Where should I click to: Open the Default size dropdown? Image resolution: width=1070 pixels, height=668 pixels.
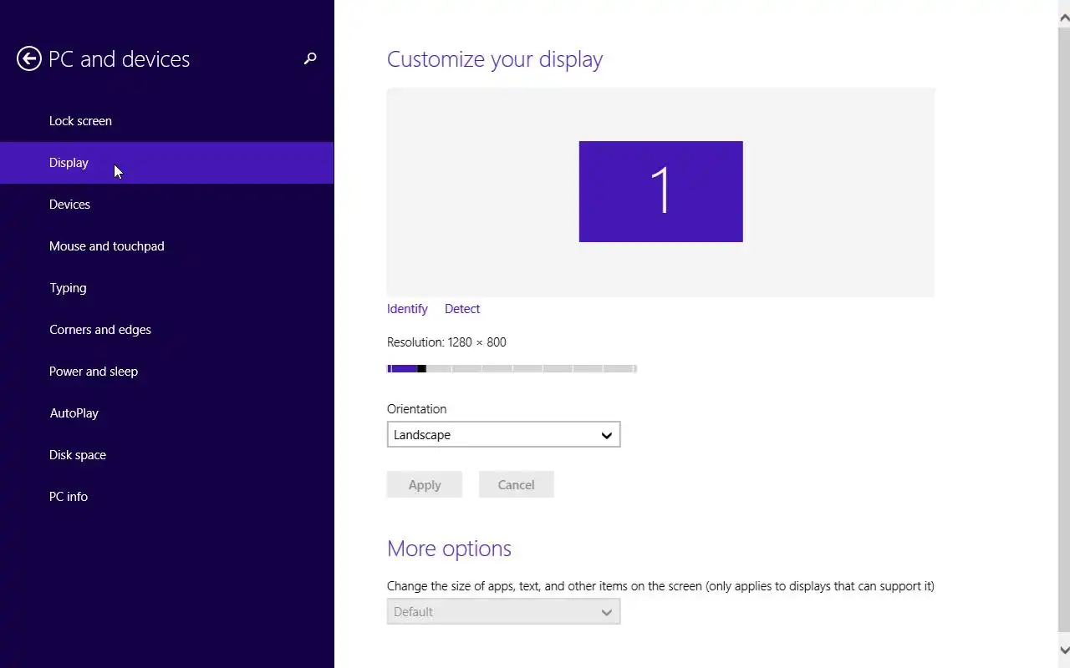pyautogui.click(x=503, y=611)
